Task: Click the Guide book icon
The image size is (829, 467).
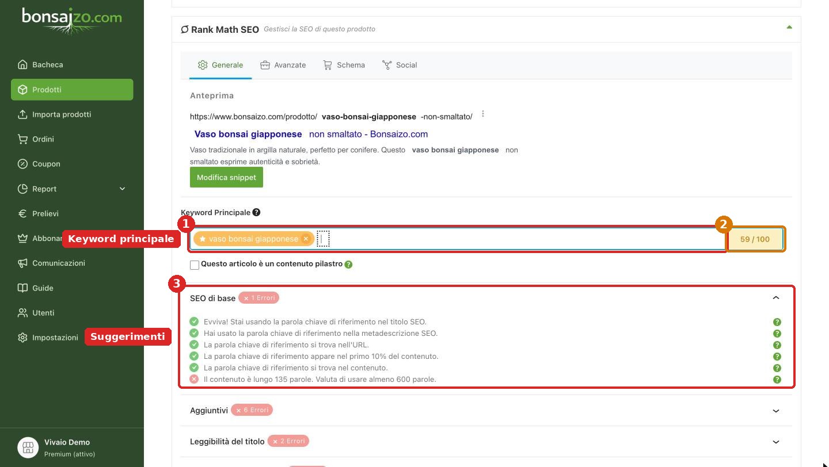Action: click(22, 288)
